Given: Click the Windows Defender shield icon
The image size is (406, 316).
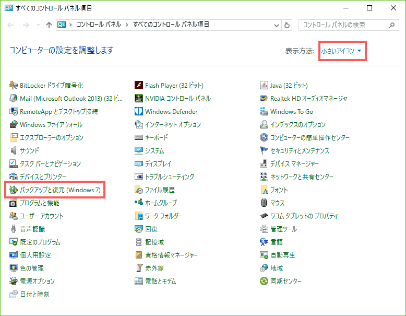Looking at the screenshot, I should (139, 111).
